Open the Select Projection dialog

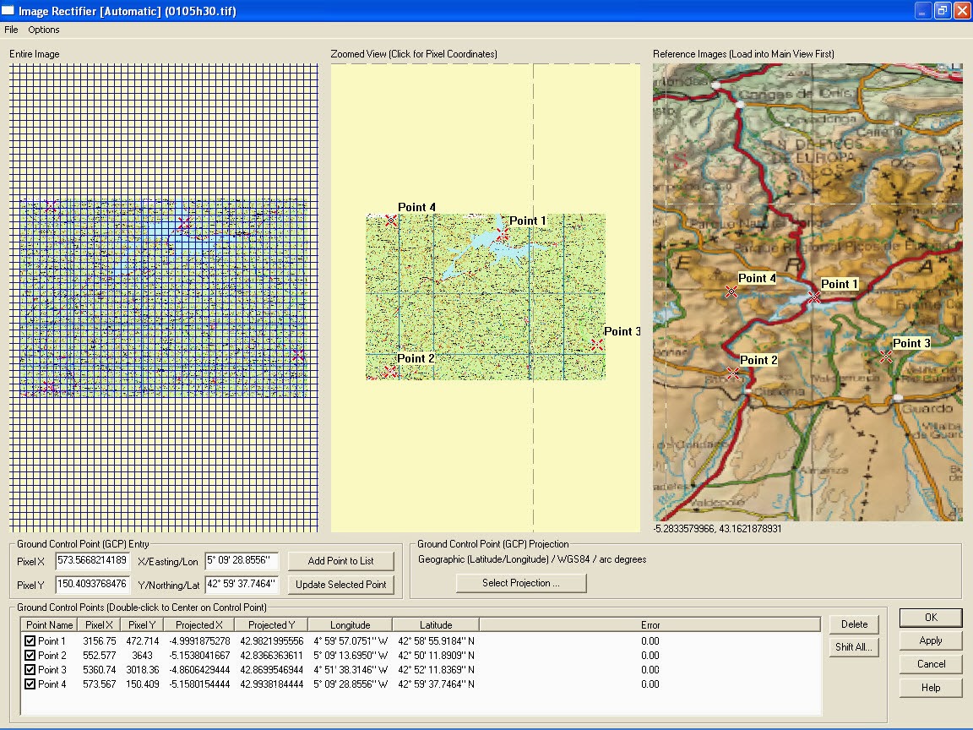(521, 583)
